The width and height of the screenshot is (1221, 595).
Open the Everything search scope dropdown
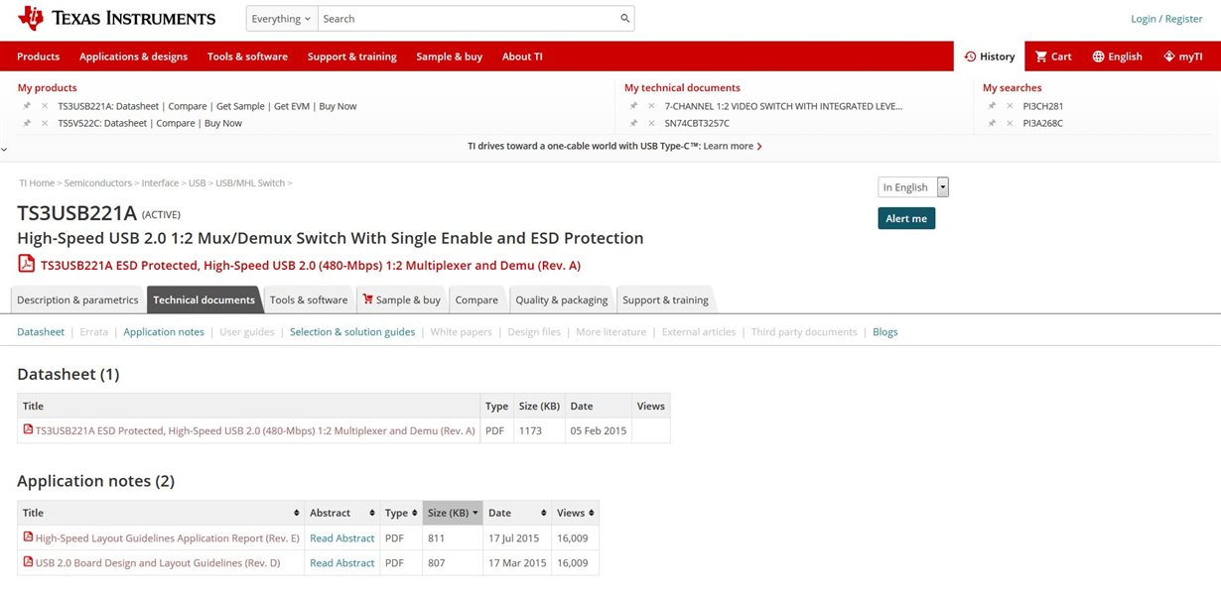click(281, 19)
